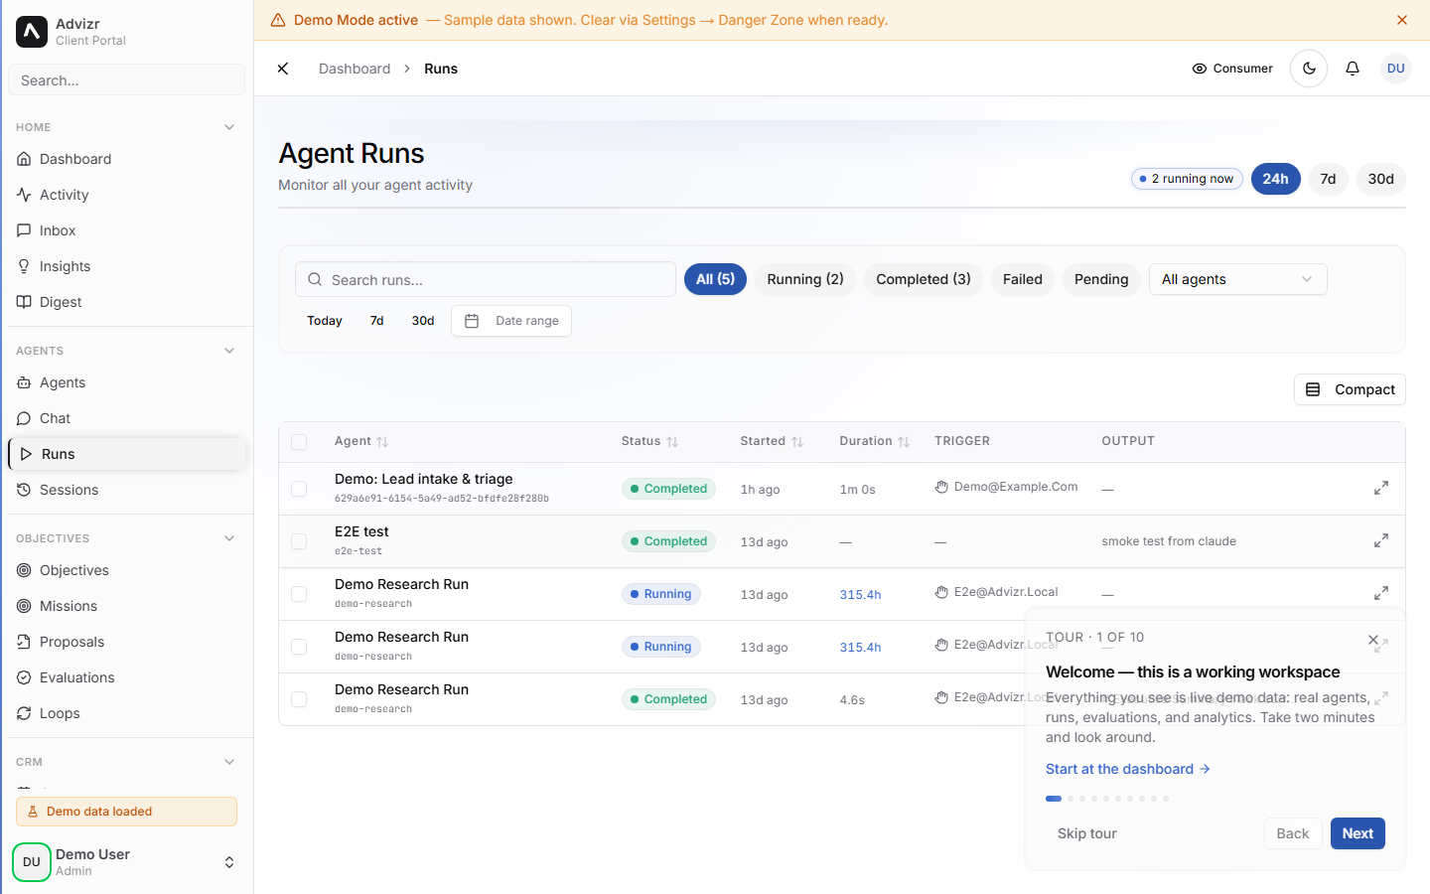The width and height of the screenshot is (1430, 894).
Task: Click Skip tour
Action: (x=1087, y=833)
